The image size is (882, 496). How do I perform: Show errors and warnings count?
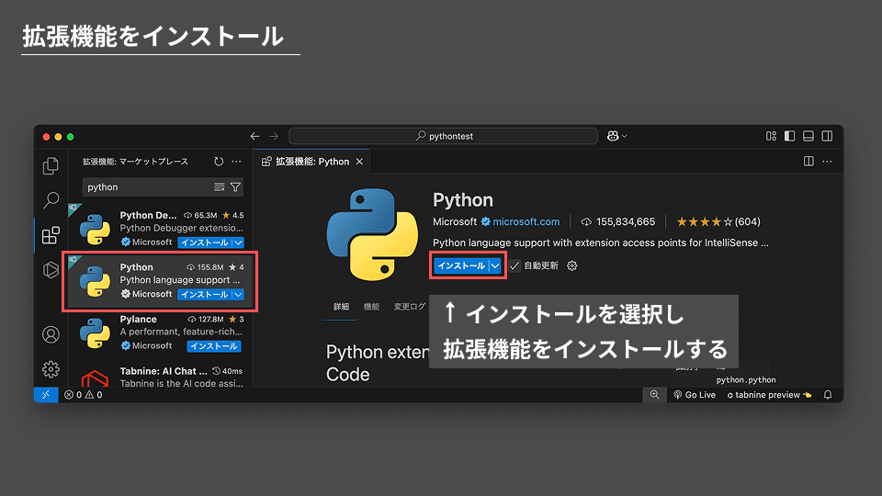(84, 395)
